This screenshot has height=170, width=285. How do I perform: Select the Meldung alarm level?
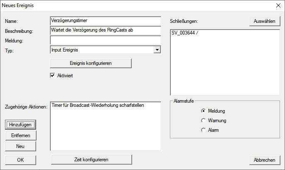[x=203, y=111]
